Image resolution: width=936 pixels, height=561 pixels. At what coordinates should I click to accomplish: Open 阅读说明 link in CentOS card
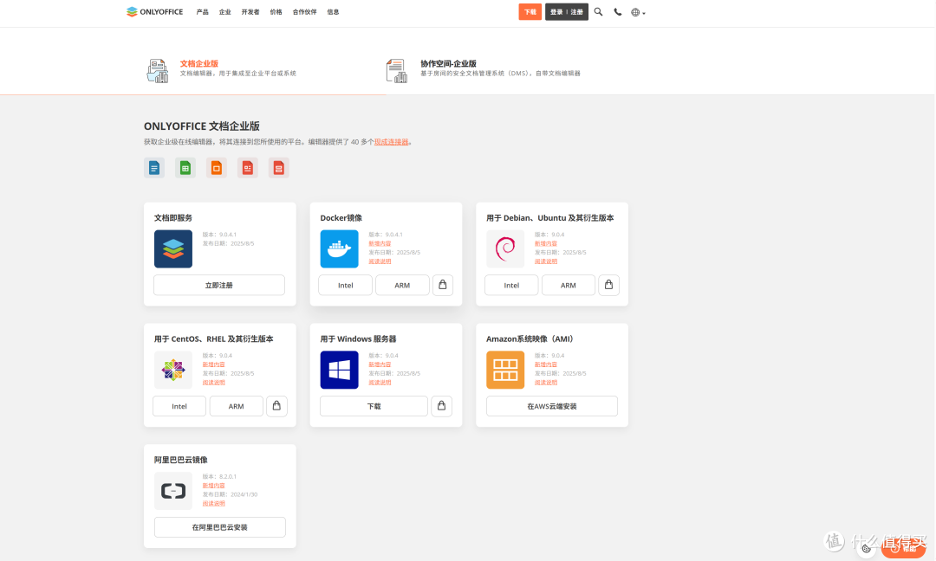[x=214, y=382]
